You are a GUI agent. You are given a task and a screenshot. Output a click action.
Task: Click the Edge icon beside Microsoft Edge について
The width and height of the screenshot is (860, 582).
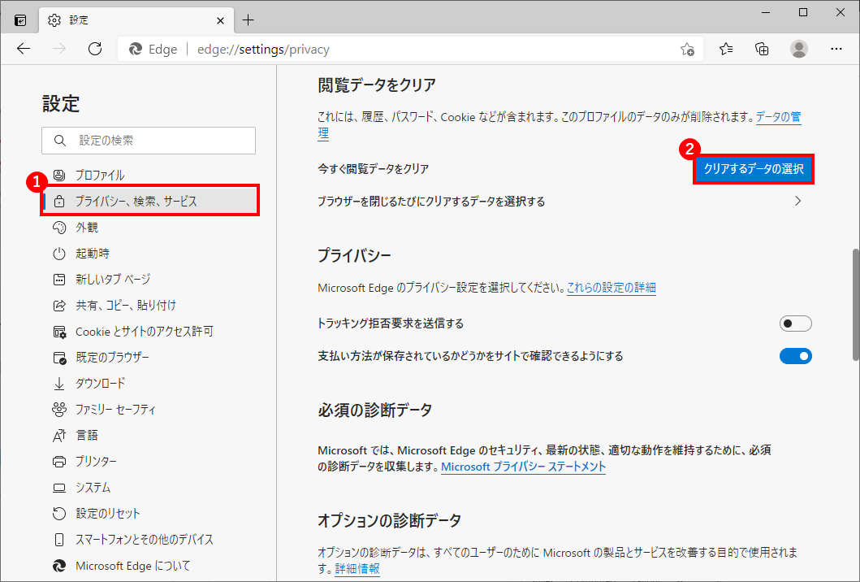click(58, 566)
